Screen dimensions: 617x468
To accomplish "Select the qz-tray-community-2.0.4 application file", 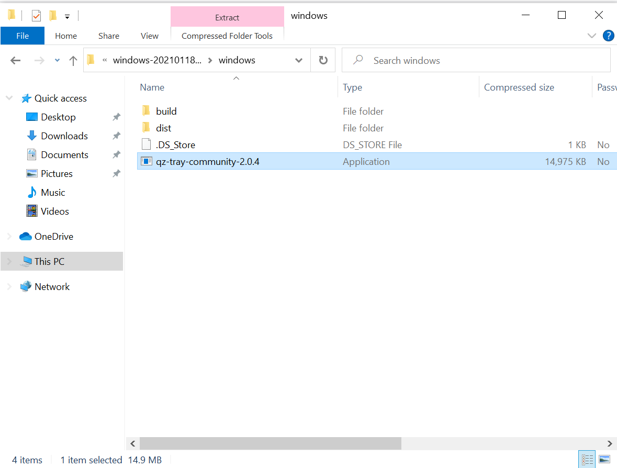I will point(207,162).
